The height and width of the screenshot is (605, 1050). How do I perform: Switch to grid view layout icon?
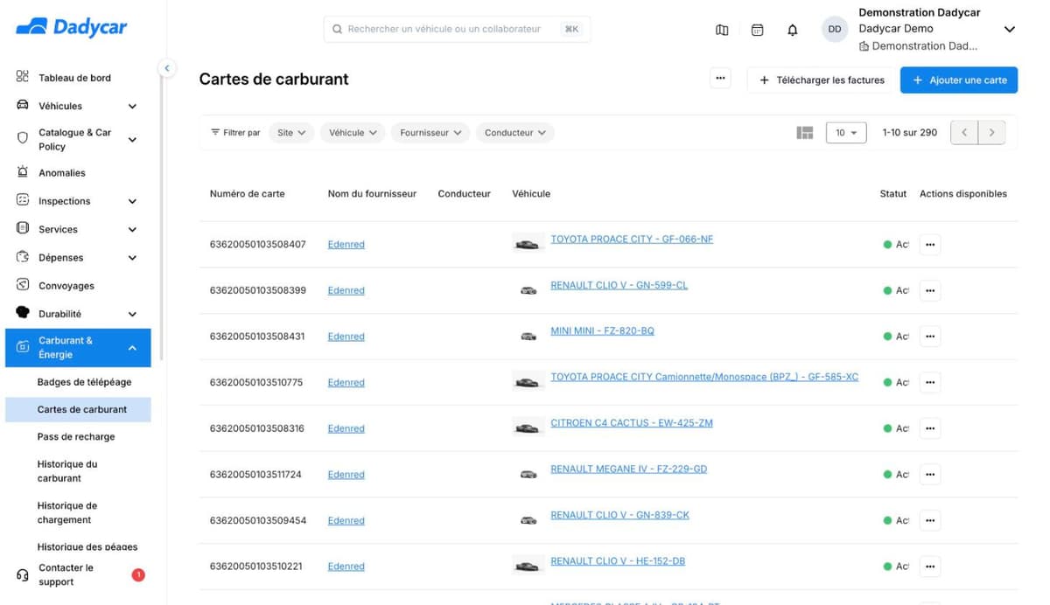point(805,133)
